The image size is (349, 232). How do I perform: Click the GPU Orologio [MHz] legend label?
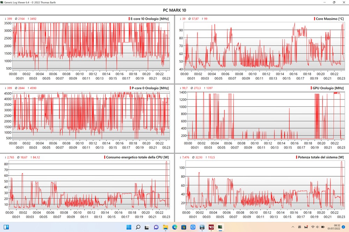click(x=327, y=88)
